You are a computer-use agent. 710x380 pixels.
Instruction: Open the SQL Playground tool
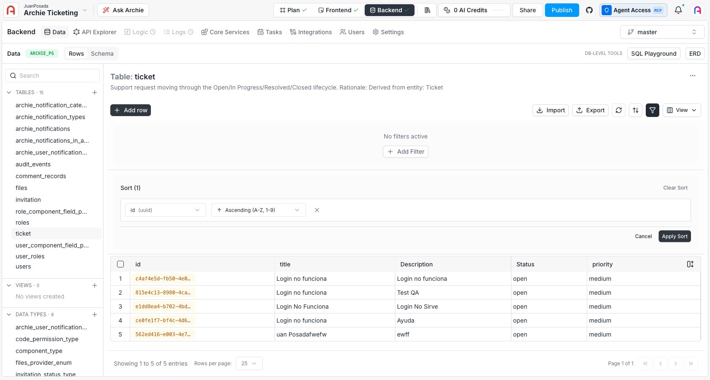coord(654,54)
